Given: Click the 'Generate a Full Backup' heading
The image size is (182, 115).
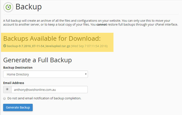Looking at the screenshot, I should 38,60.
